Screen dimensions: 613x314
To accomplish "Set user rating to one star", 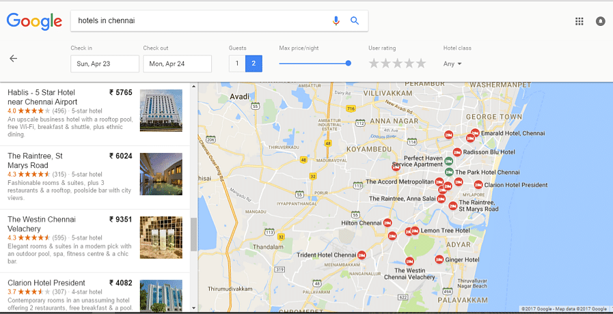I will [374, 63].
